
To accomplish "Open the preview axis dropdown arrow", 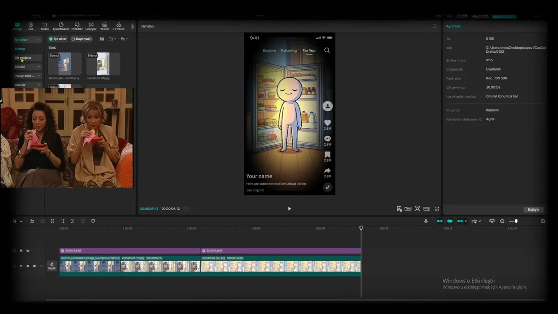I will tap(480, 221).
